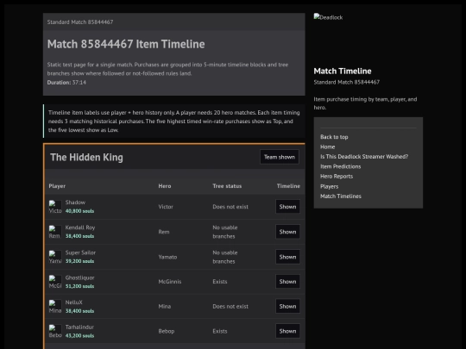The width and height of the screenshot is (466, 349).
Task: Toggle Shown timeline for NelluX
Action: tap(287, 306)
